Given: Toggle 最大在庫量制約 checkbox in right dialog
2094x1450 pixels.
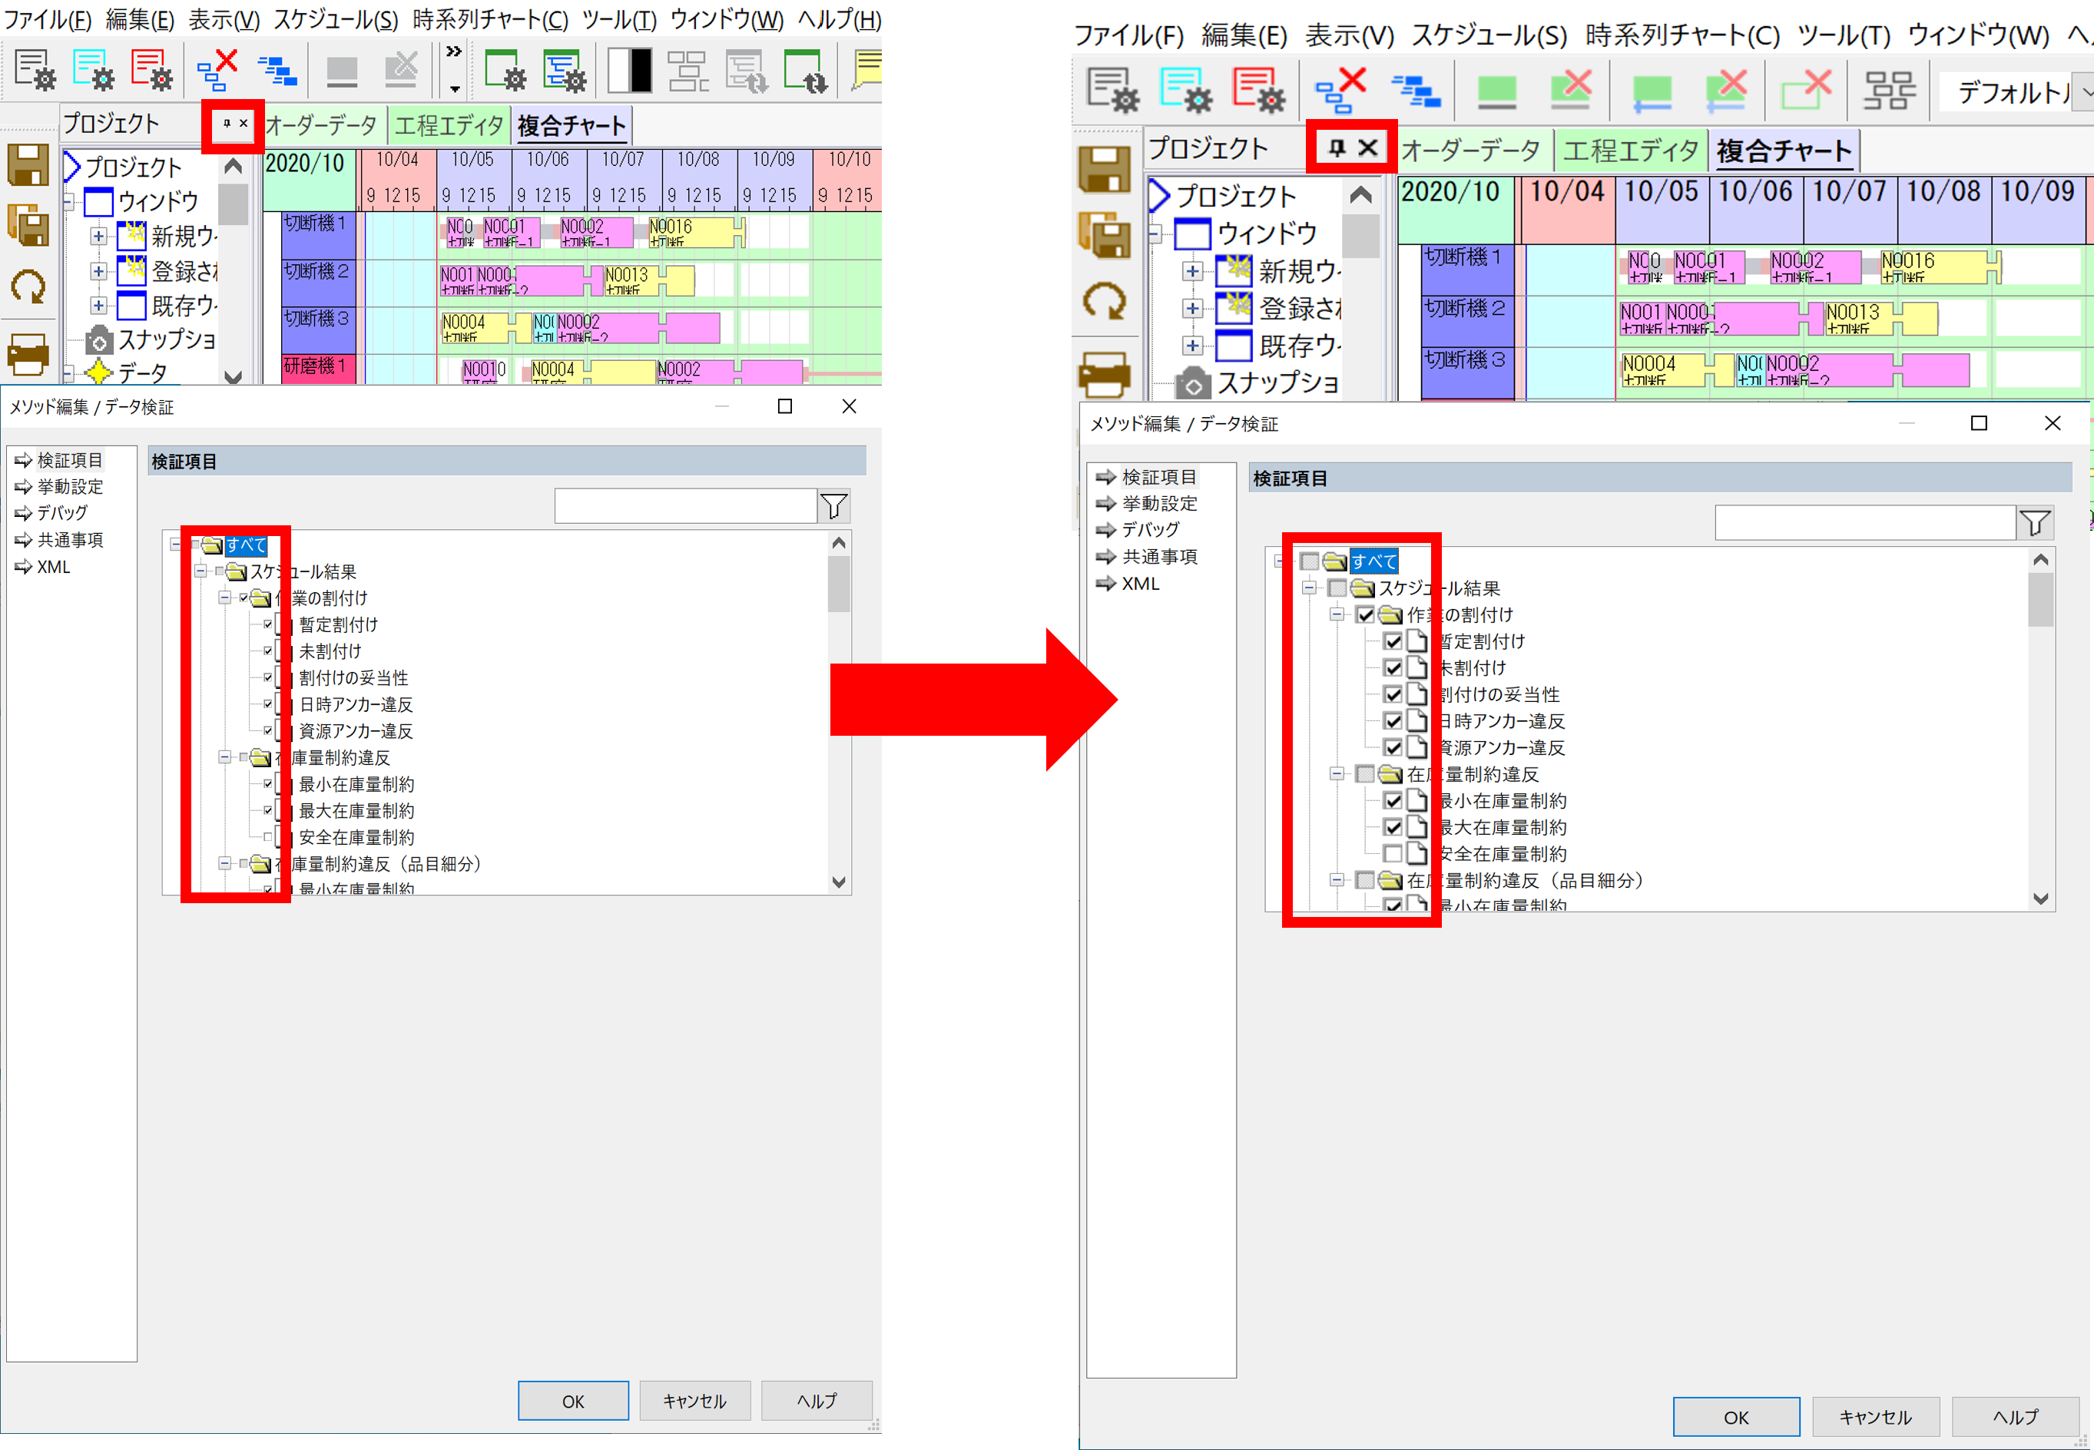Looking at the screenshot, I should pyautogui.click(x=1393, y=828).
